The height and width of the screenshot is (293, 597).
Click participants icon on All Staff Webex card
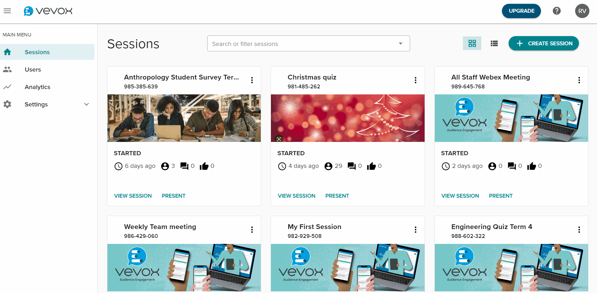click(x=492, y=166)
